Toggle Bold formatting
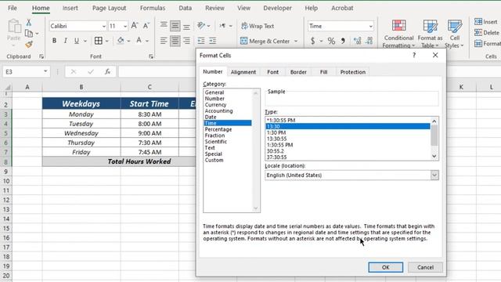 [x=54, y=41]
